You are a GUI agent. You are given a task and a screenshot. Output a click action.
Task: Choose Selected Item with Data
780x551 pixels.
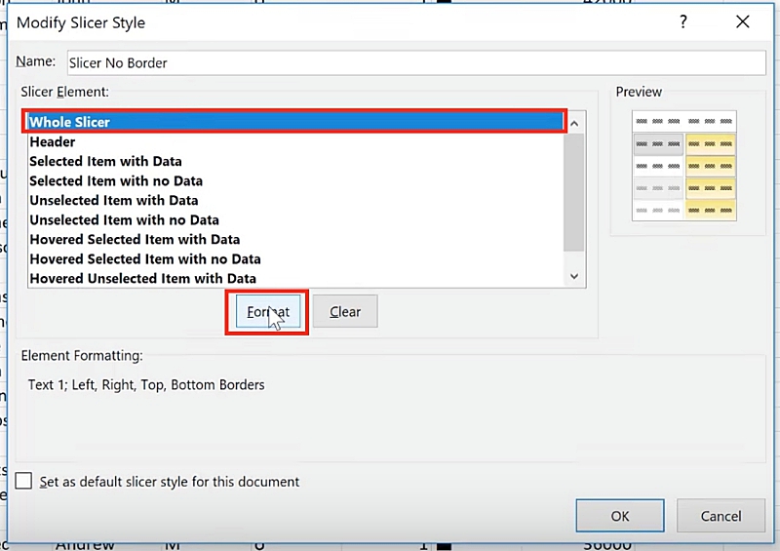coord(105,161)
